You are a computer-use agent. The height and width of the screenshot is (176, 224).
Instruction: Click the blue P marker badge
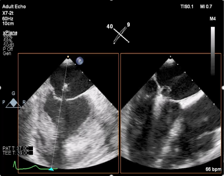point(80,61)
